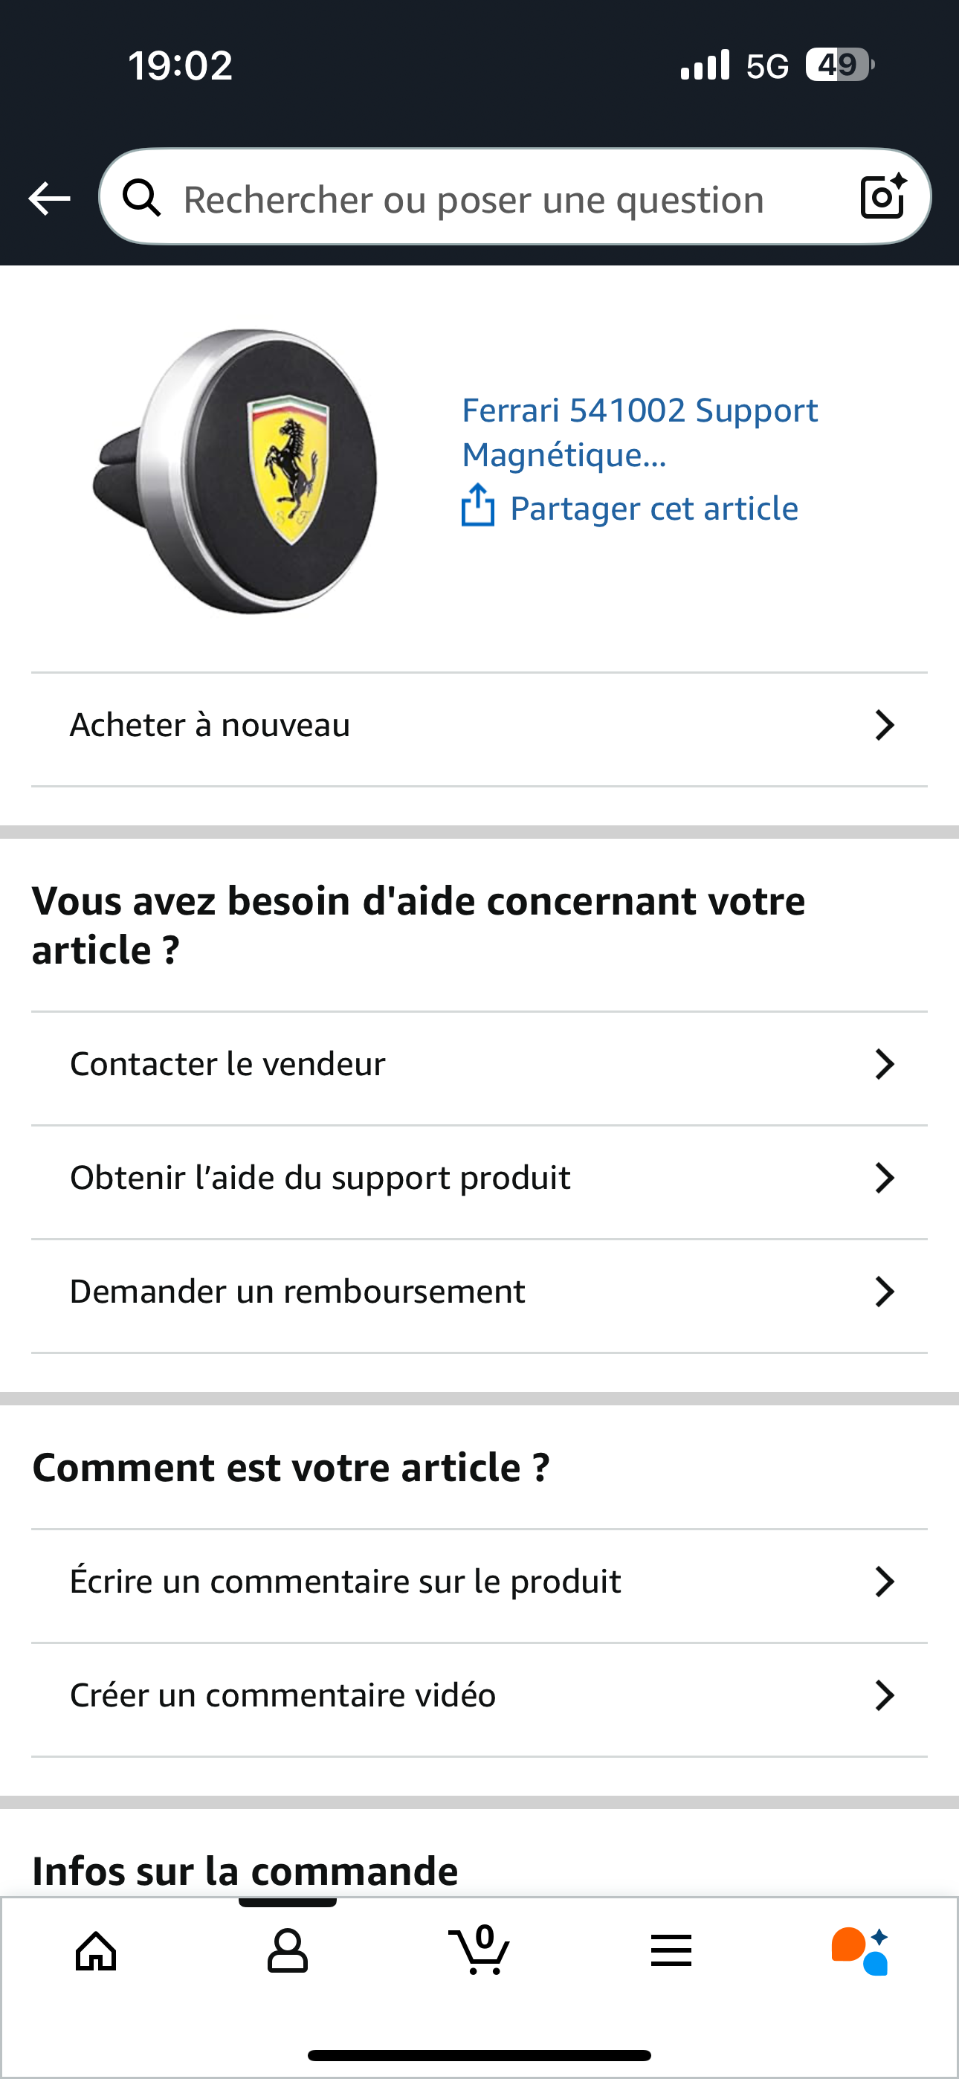Image resolution: width=959 pixels, height=2079 pixels.
Task: Expand chevron beside Acheter à nouveau
Action: [885, 726]
